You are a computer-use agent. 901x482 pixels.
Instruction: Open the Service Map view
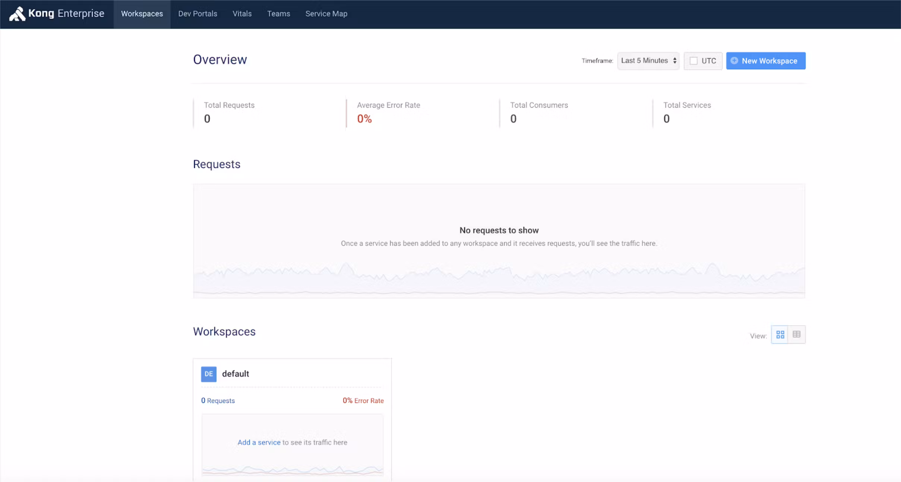[x=326, y=14]
